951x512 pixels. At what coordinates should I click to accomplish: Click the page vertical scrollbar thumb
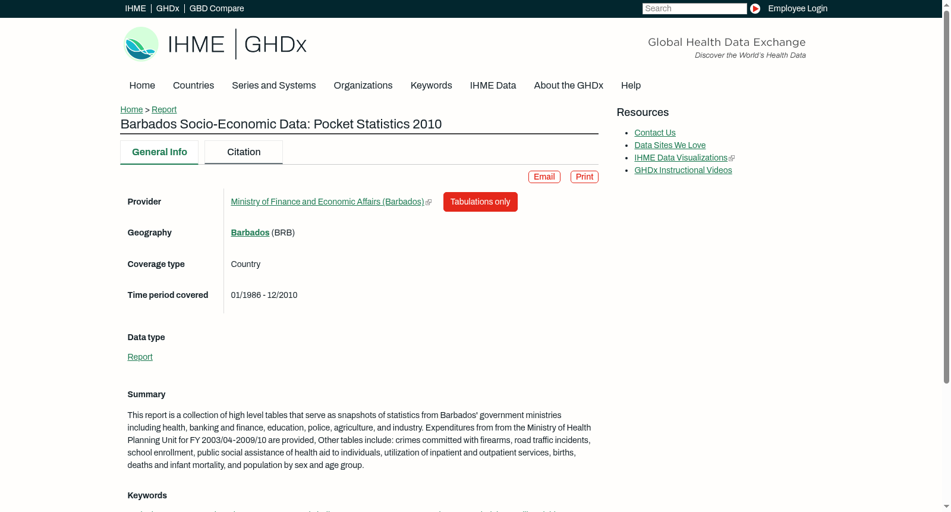click(946, 196)
